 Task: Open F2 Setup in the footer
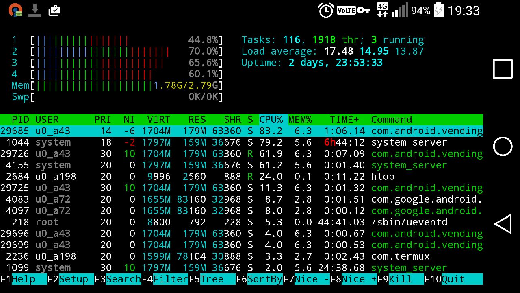(71, 279)
